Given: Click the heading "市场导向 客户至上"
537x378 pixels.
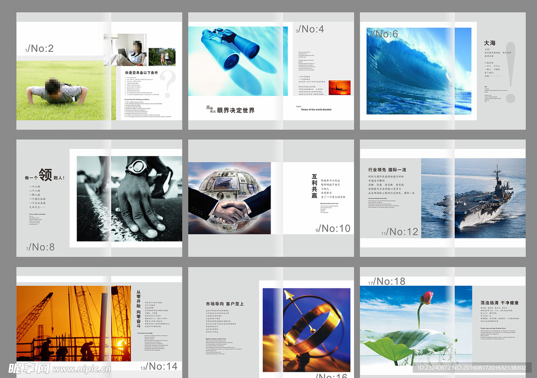Looking at the screenshot, I should coord(224,304).
